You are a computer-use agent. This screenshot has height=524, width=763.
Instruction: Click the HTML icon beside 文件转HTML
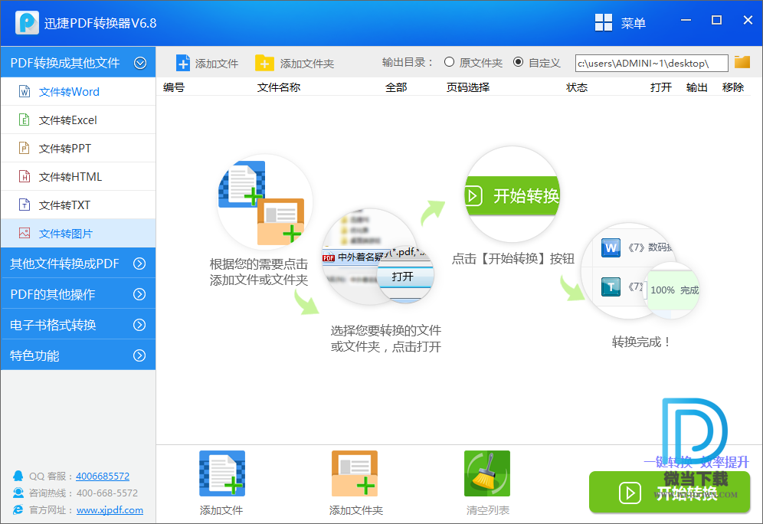click(25, 176)
